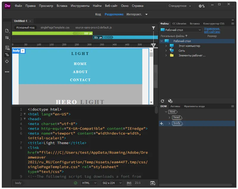The width and height of the screenshot is (238, 189).
Task: Switch to Код view
Action: (x=98, y=14)
